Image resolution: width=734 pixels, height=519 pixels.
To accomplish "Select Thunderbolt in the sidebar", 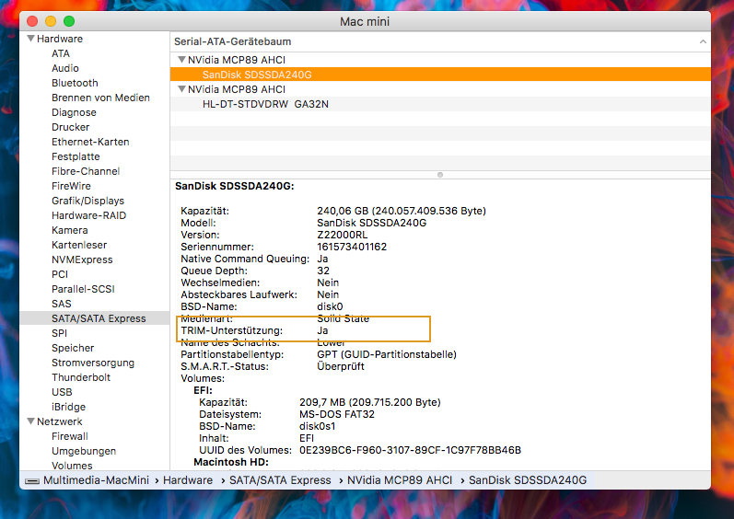I will pos(81,377).
